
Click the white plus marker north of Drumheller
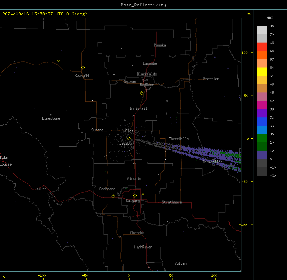point(204,125)
